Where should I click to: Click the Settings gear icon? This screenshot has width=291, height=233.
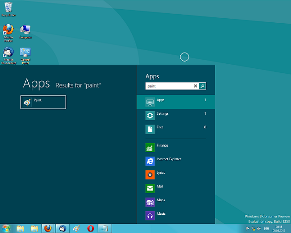pos(150,116)
